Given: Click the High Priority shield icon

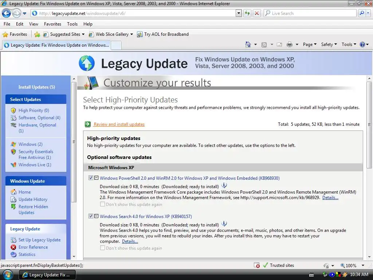Looking at the screenshot, I should click(13, 110).
